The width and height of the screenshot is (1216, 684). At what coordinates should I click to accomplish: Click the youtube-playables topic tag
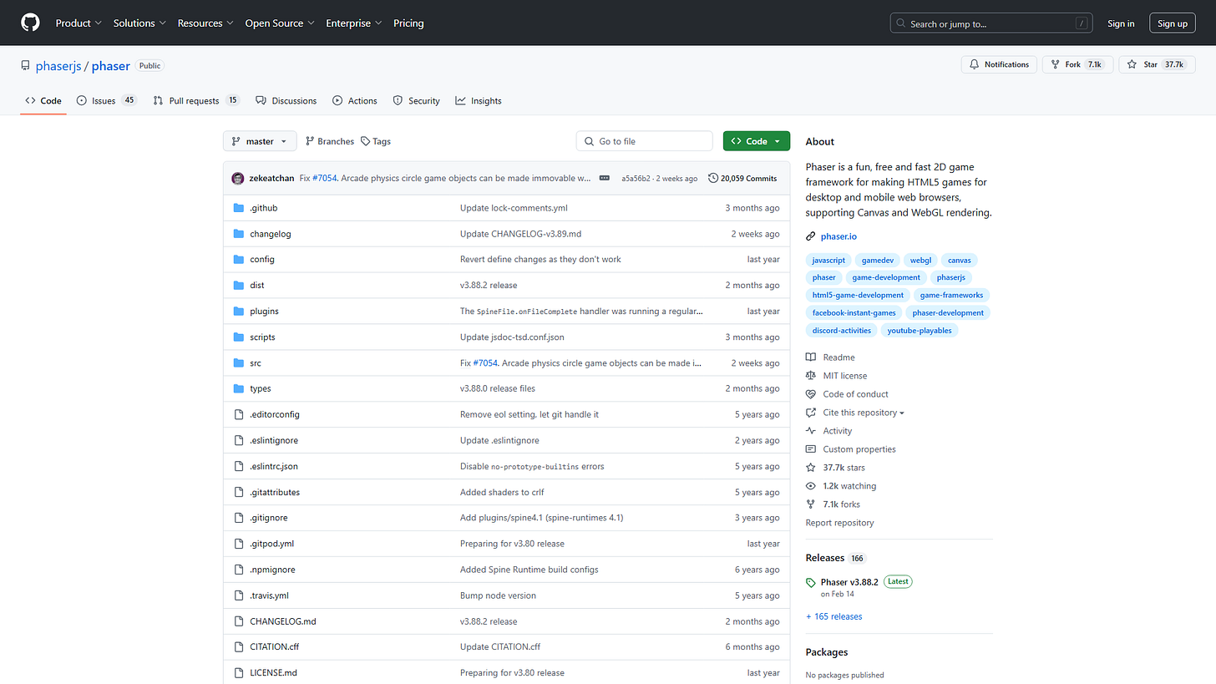pos(919,331)
